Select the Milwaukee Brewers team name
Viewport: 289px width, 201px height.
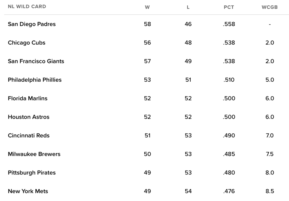pos(34,154)
